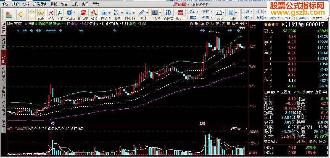Select the 画线 pencil drawing tool
330x158 pixels.
tap(141, 13)
